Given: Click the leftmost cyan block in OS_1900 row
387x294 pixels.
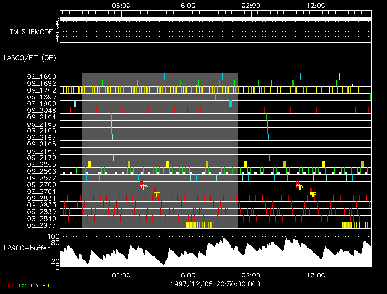Looking at the screenshot, I should [x=75, y=103].
